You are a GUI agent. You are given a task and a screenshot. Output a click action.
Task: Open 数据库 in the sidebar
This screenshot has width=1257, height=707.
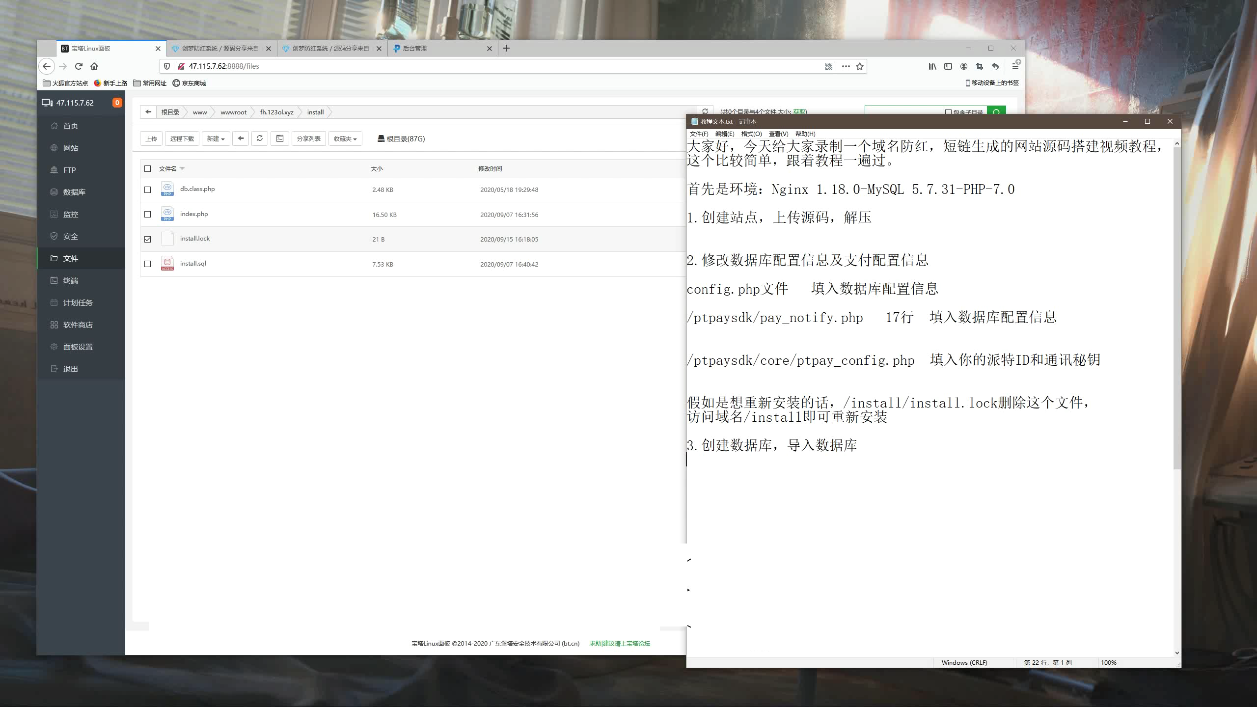click(x=74, y=192)
